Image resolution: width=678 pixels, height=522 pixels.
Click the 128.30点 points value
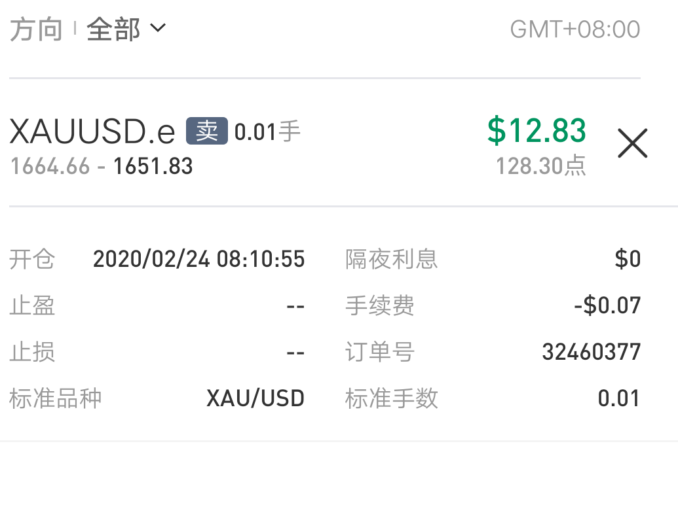click(540, 166)
